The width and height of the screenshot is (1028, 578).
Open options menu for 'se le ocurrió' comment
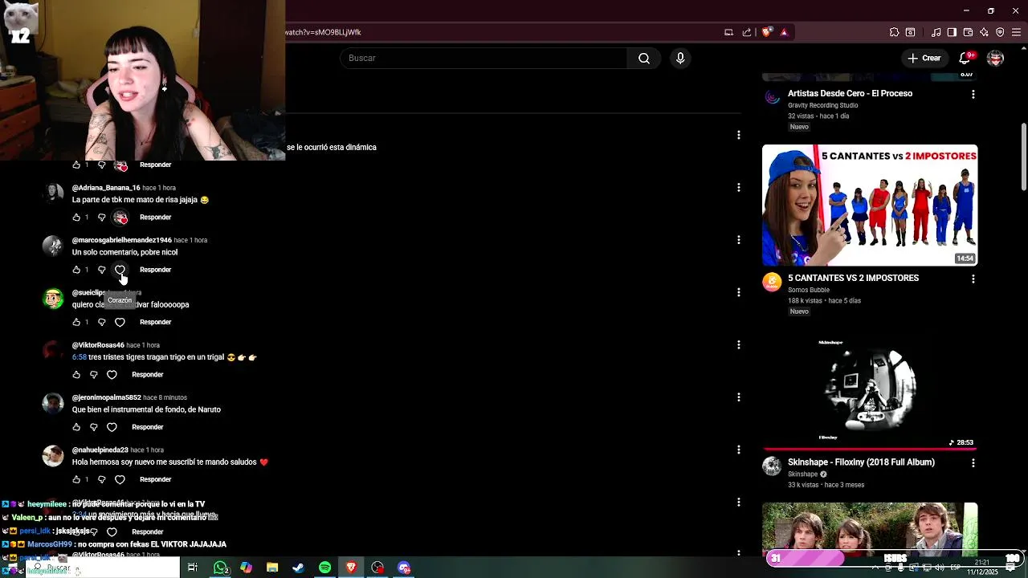pos(738,135)
